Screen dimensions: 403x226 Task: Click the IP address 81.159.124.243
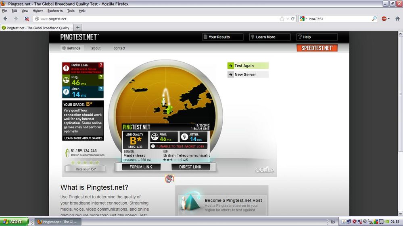[x=84, y=151]
